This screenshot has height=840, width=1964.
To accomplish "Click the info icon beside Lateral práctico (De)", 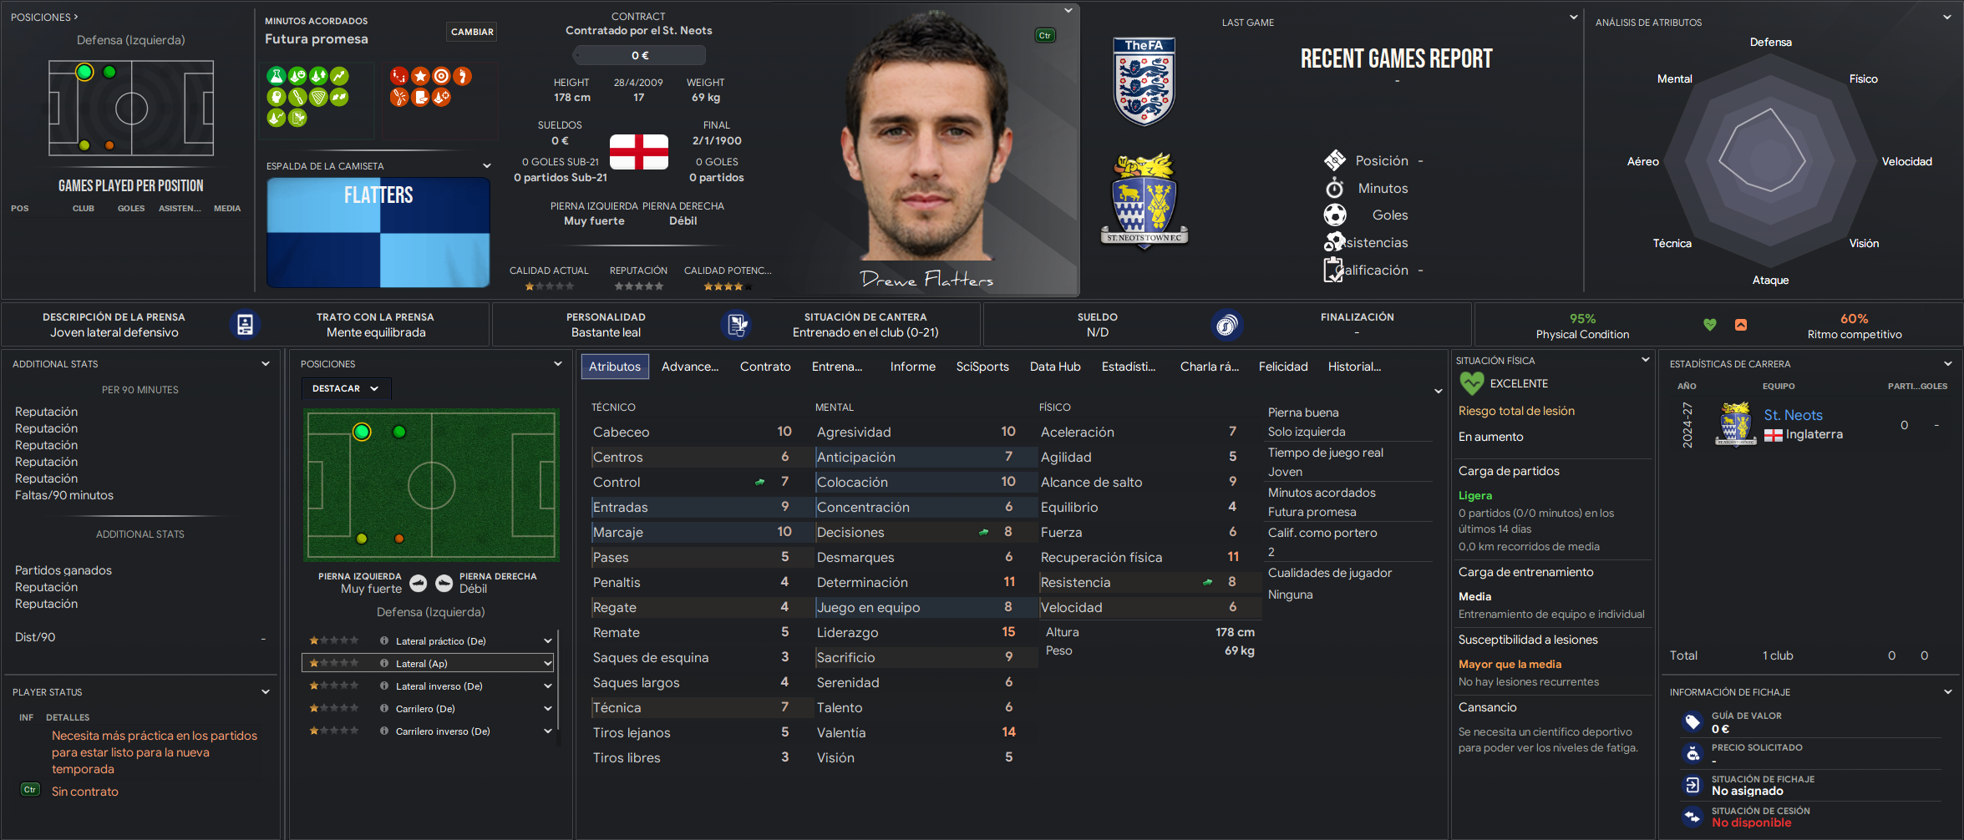I will point(384,641).
